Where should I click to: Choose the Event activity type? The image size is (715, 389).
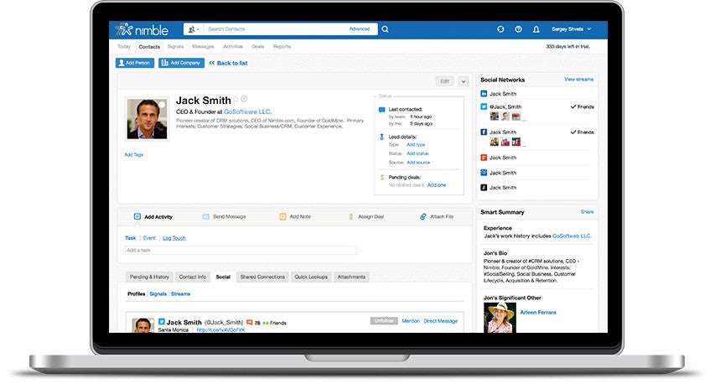149,238
